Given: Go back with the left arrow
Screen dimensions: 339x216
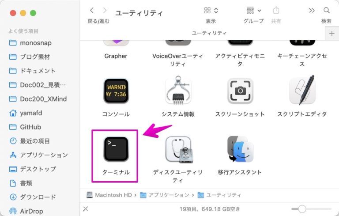Looking at the screenshot, I should [x=92, y=10].
